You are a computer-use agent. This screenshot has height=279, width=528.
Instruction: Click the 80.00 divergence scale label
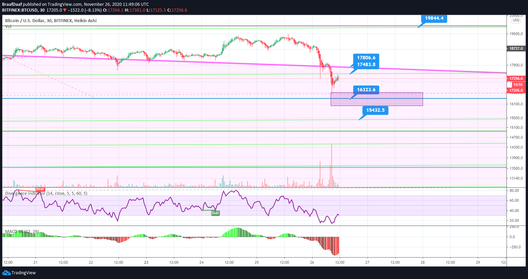[x=514, y=191]
